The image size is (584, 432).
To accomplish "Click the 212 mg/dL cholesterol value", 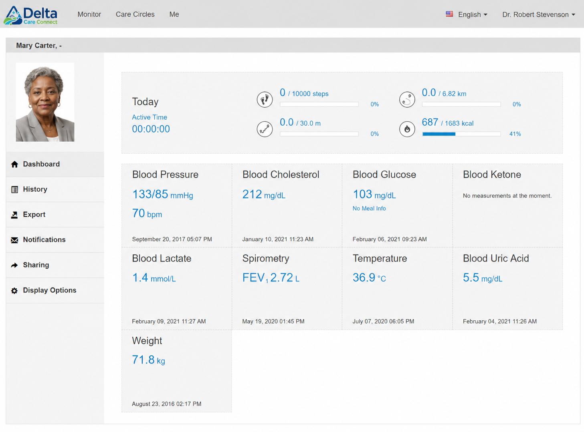I will tap(264, 195).
